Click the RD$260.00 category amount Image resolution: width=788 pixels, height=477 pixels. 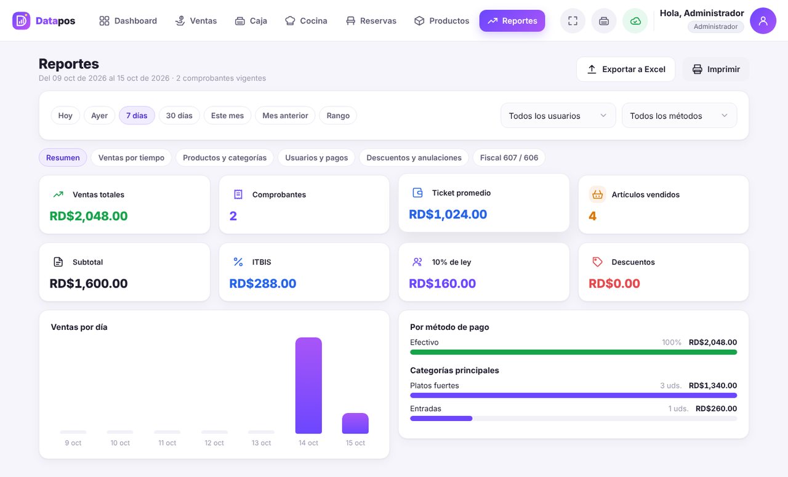coord(716,409)
